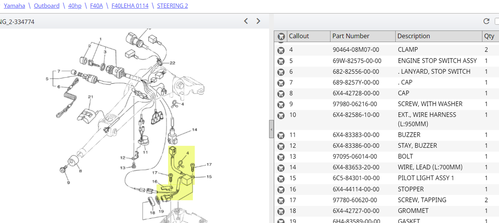Image resolution: width=499 pixels, height=223 pixels.
Task: Click the WIRE, LEAD (L:700MM) description
Action: point(430,168)
